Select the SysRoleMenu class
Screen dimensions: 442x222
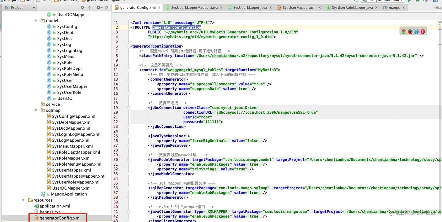click(70, 74)
